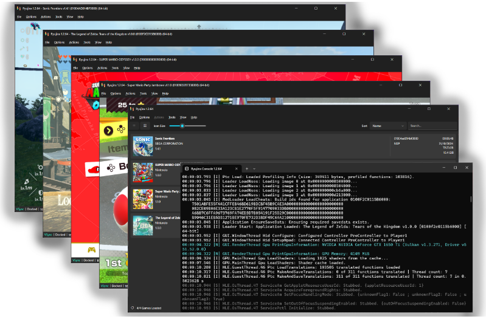Toggle Docked mode in Zelda window status bar
The height and width of the screenshot is (319, 486).
coord(60,235)
